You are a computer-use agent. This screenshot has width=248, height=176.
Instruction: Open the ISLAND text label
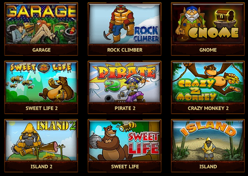(208, 166)
